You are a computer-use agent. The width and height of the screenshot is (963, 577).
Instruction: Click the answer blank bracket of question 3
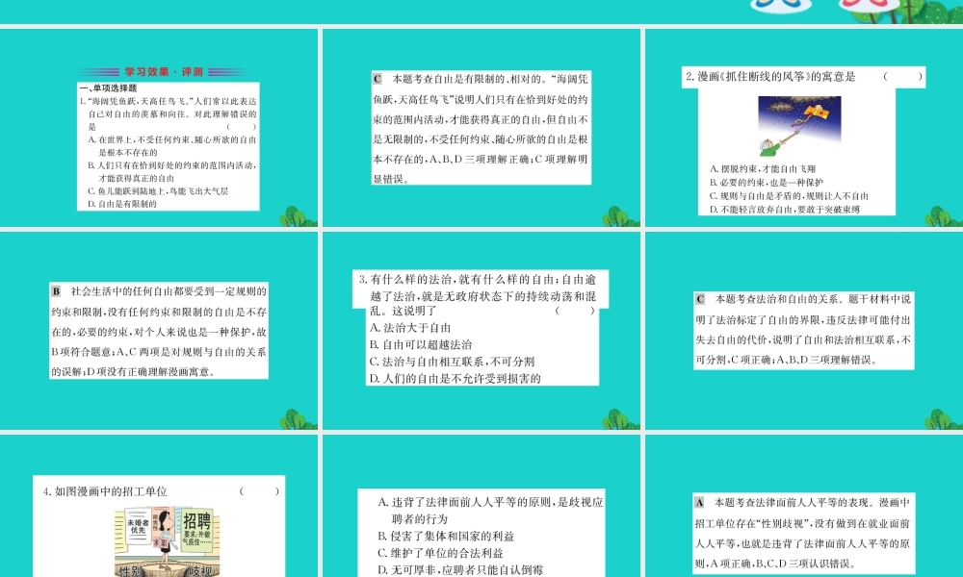[575, 311]
